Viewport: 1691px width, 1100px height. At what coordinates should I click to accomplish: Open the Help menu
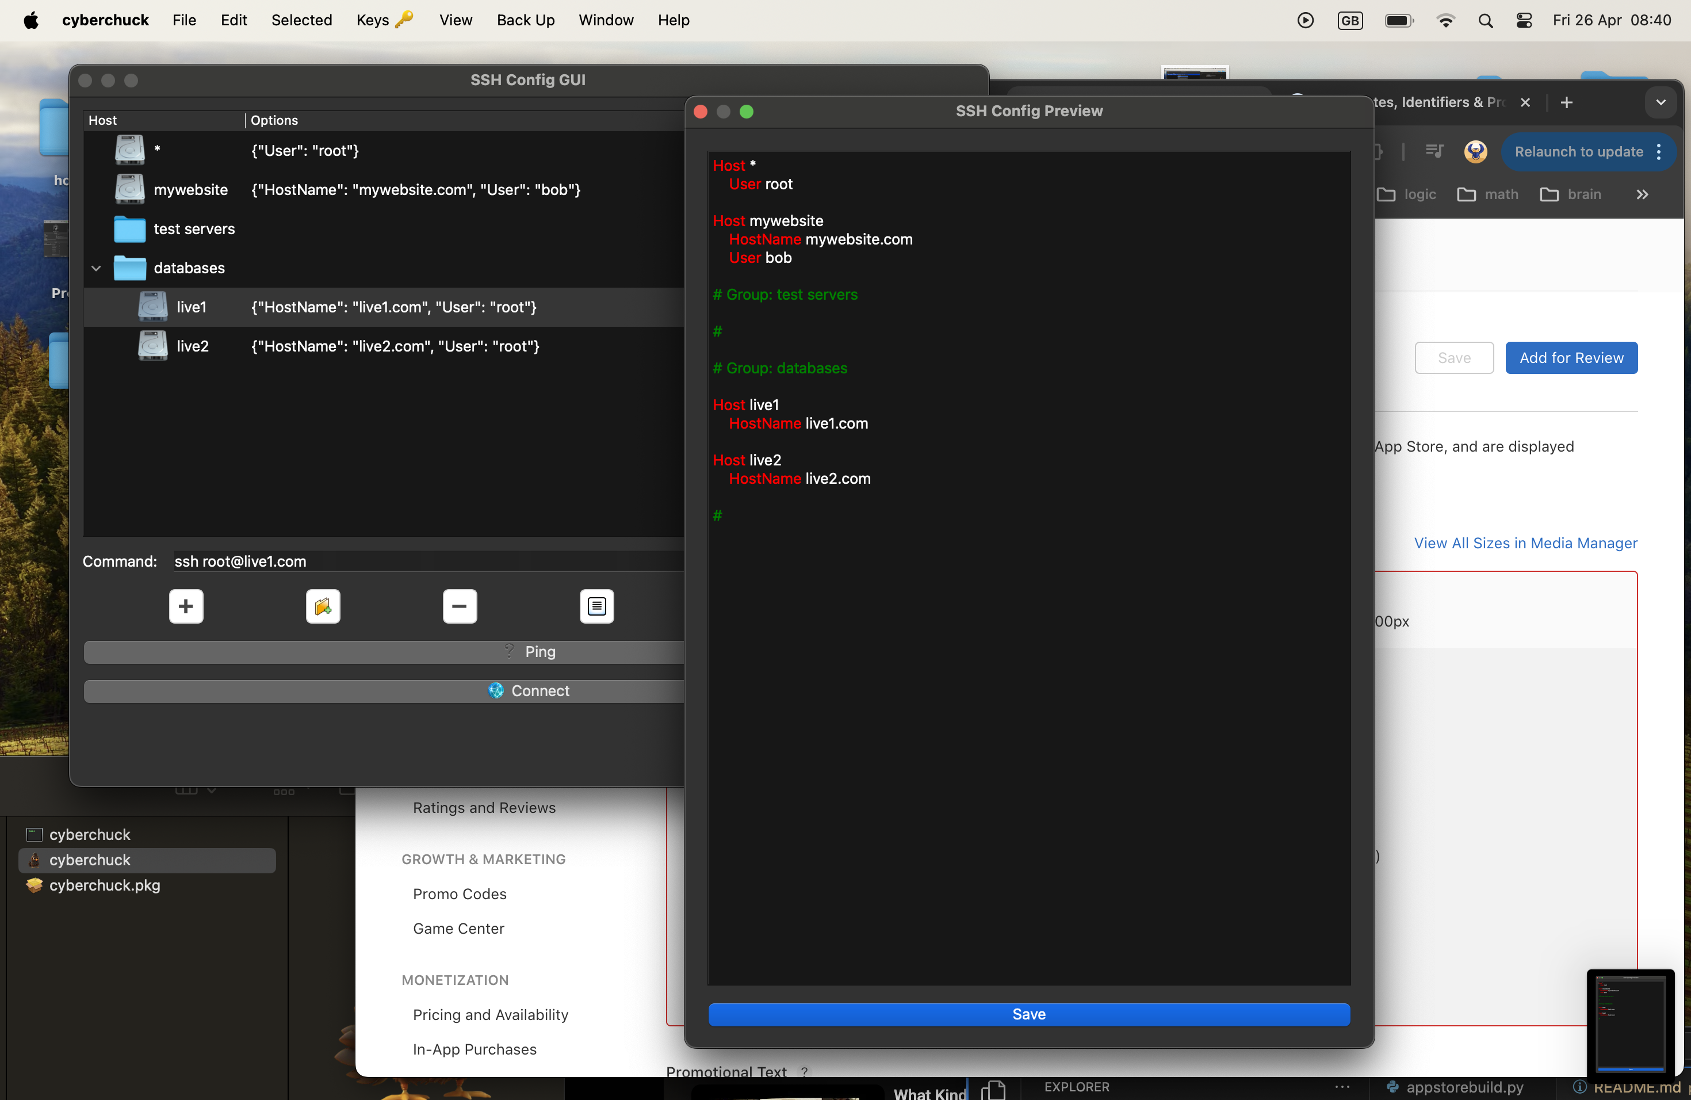(674, 20)
